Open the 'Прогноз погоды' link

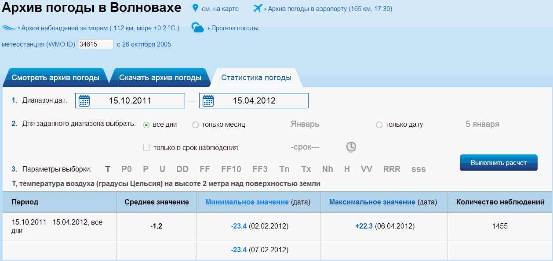pyautogui.click(x=235, y=28)
